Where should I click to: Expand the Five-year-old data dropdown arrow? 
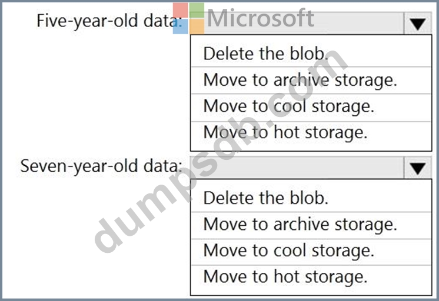(x=417, y=24)
